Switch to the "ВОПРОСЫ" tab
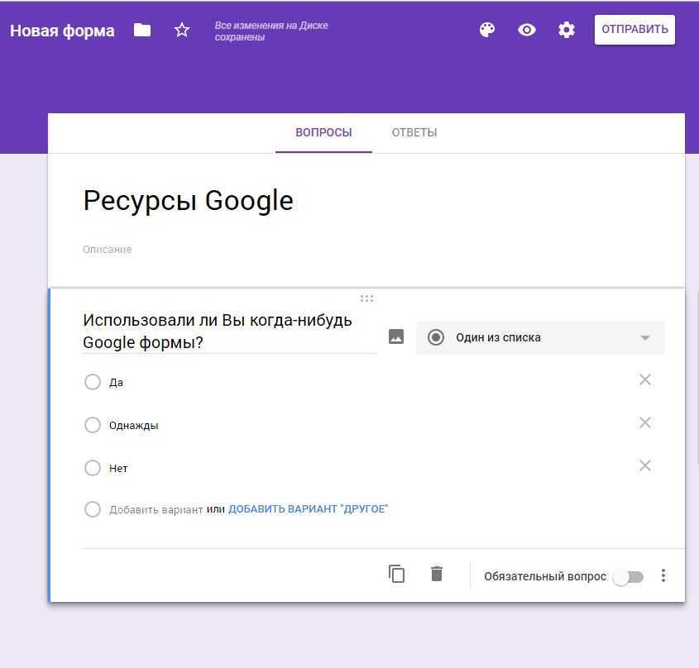Image resolution: width=699 pixels, height=668 pixels. [x=323, y=133]
